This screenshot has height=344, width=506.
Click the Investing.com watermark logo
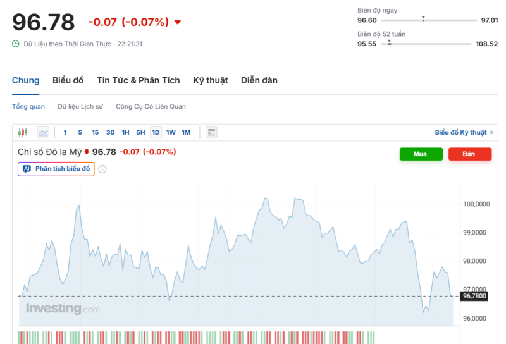[x=63, y=309]
